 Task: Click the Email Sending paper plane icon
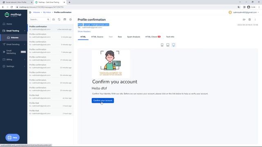4,45
